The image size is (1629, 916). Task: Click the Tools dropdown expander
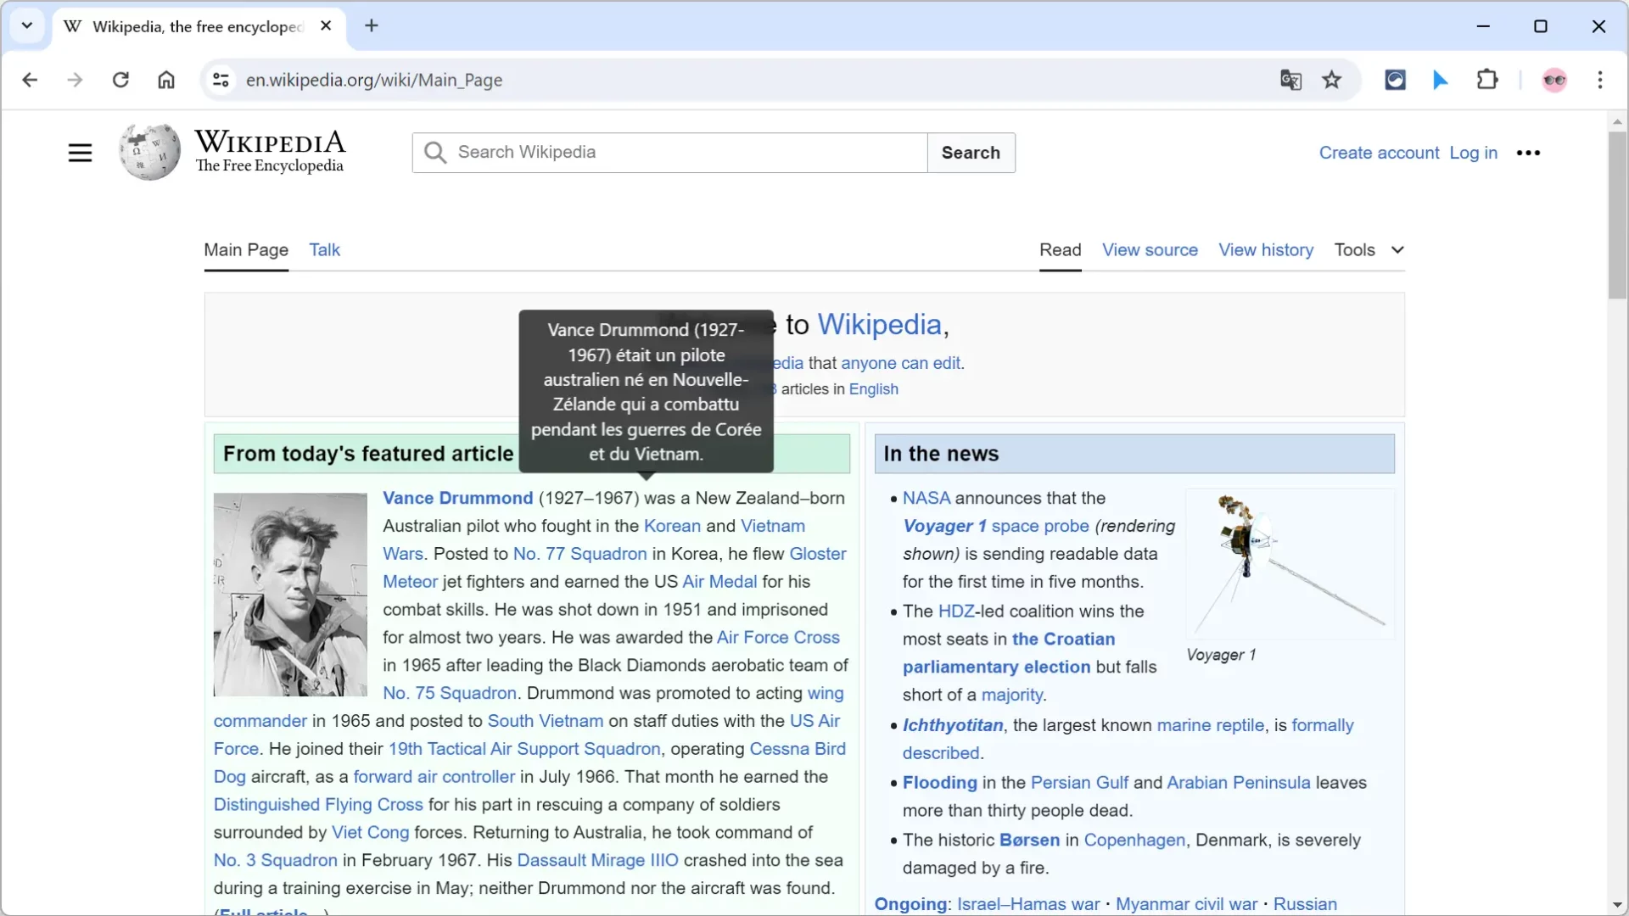[x=1397, y=249]
